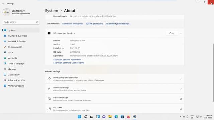Click the page vertical scrollbar
This screenshot has height=120, width=214.
(x=213, y=73)
